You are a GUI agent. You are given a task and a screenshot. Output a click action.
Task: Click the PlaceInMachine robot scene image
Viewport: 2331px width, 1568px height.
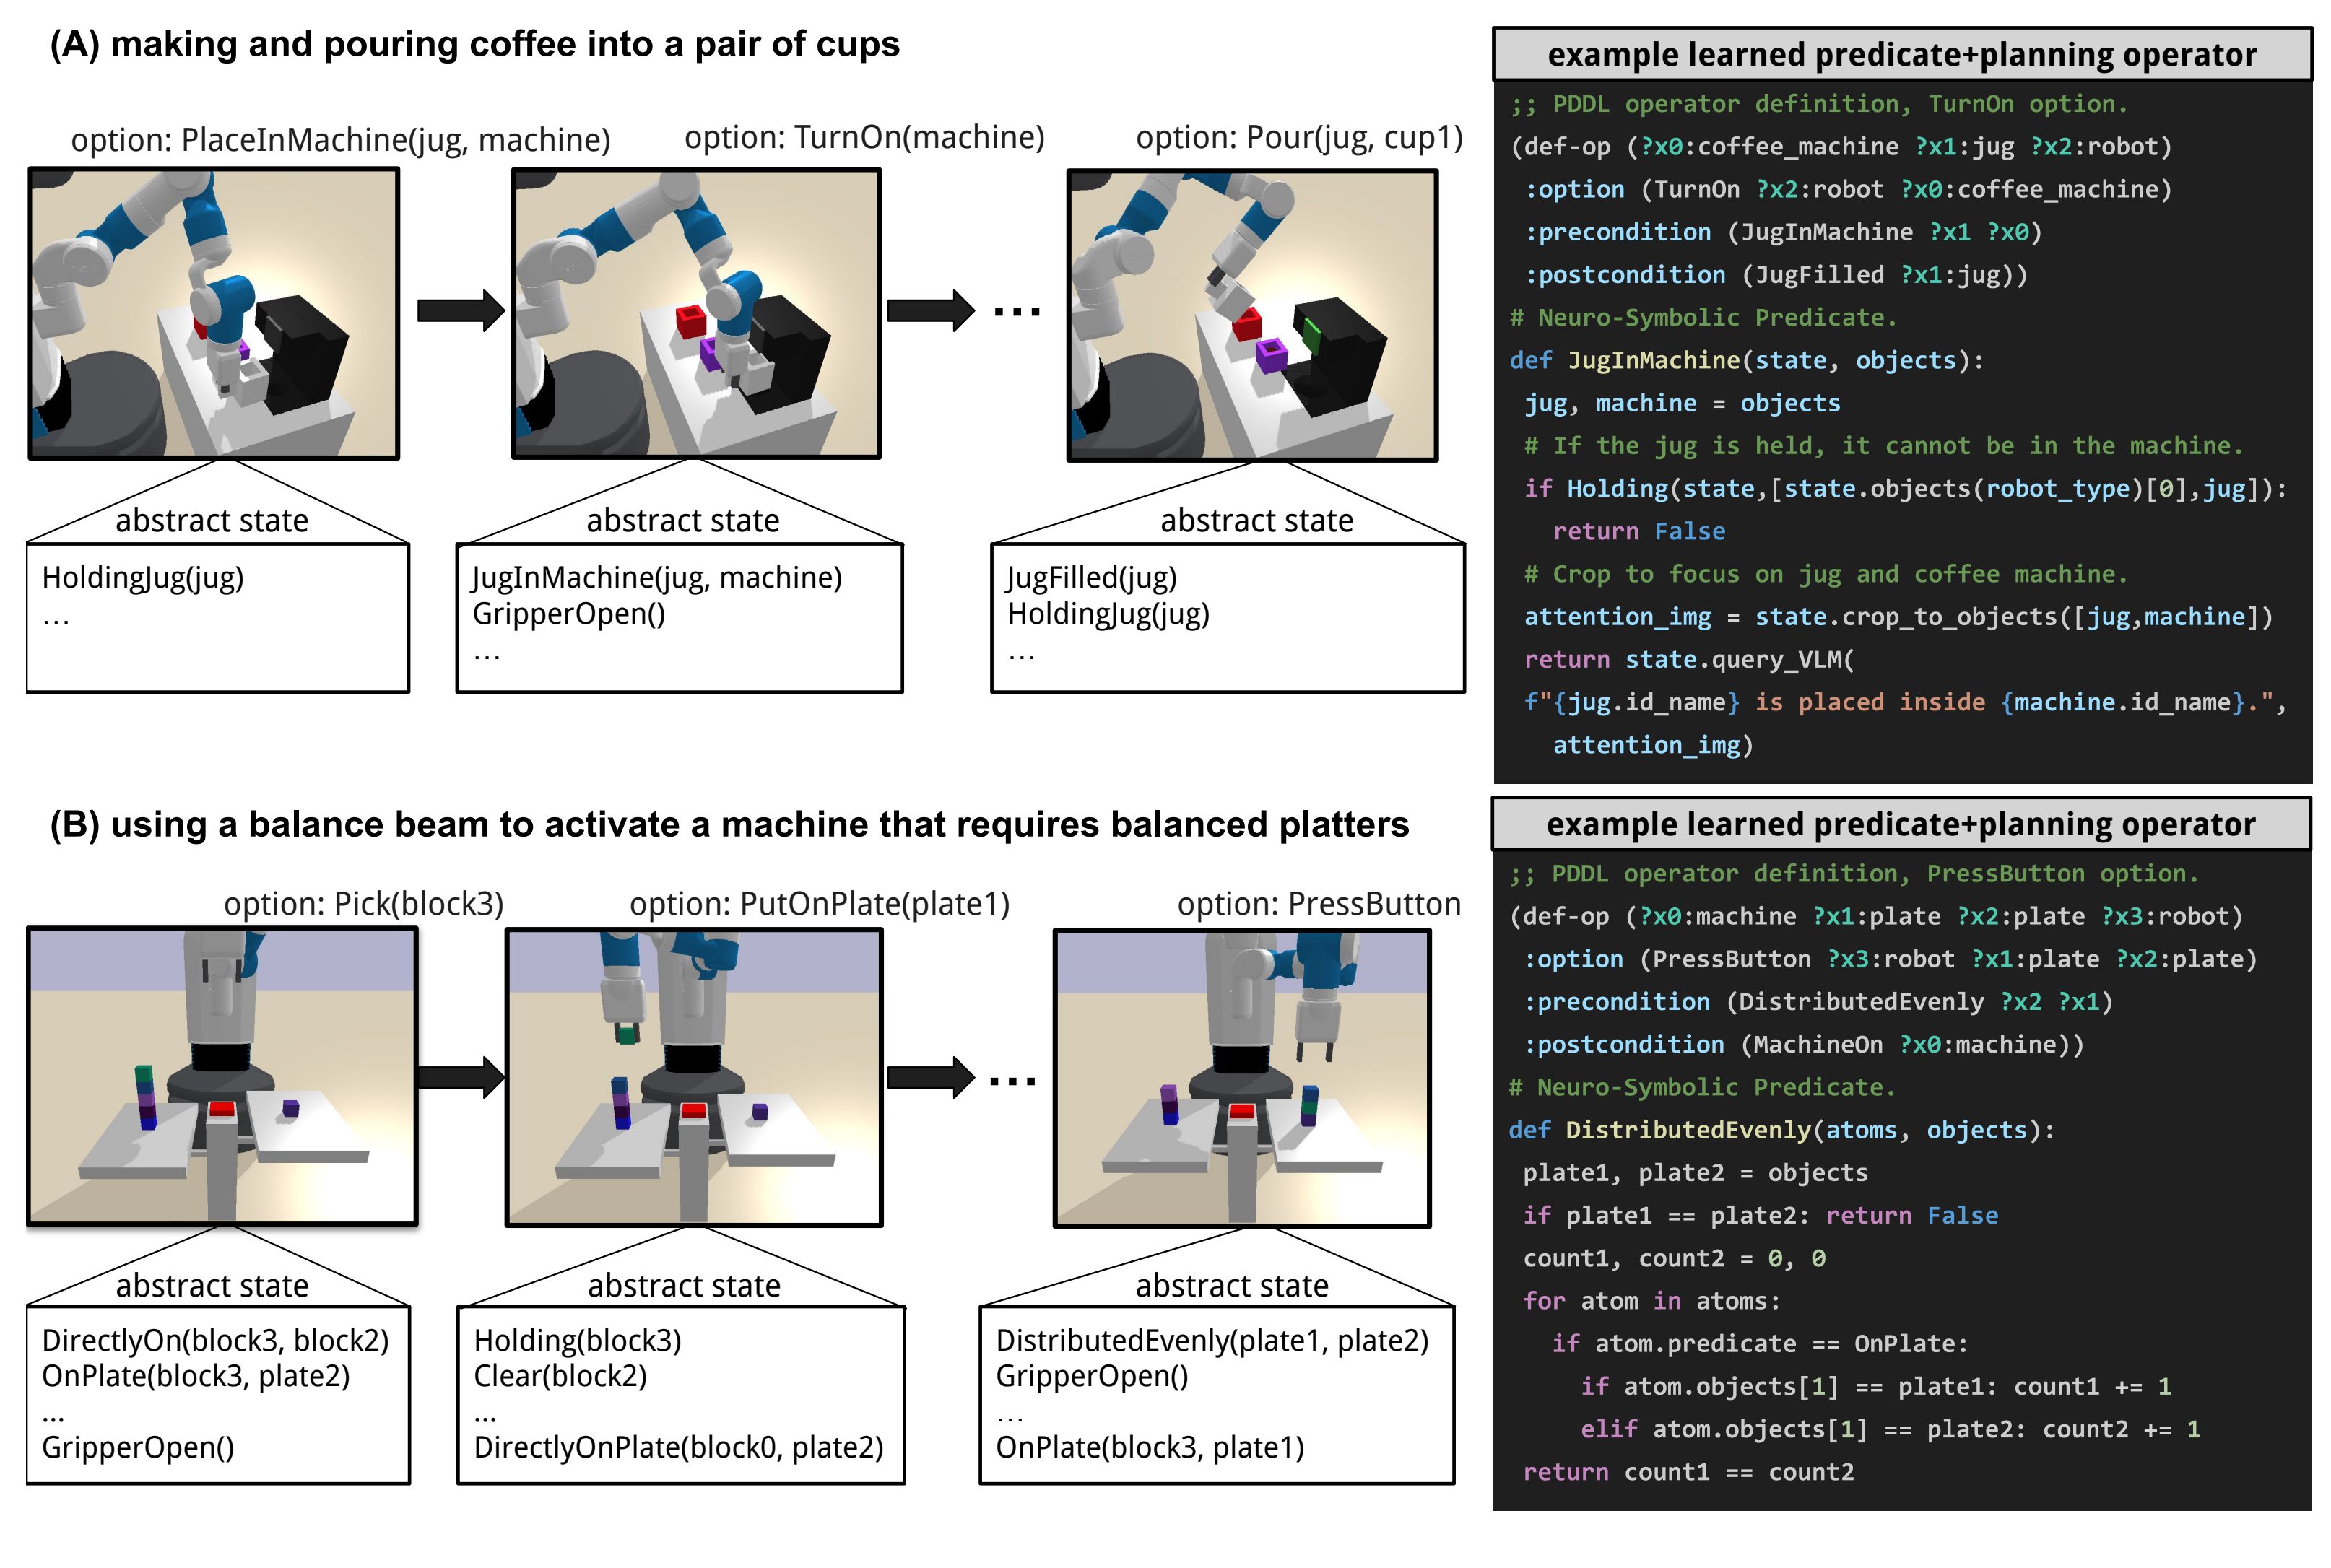(x=214, y=314)
